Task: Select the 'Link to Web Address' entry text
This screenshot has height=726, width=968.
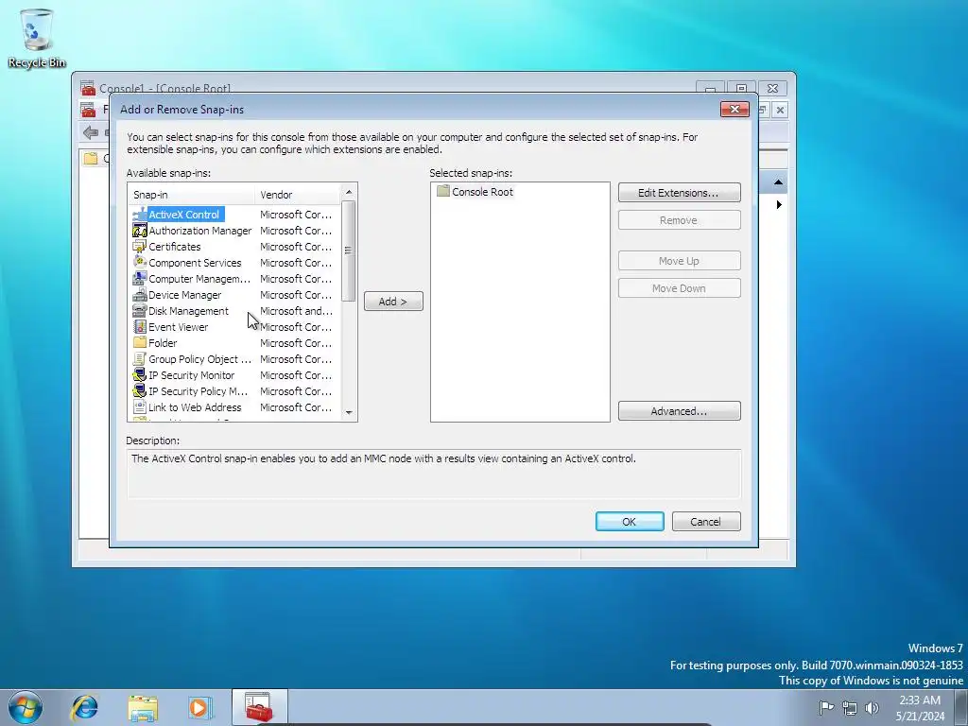Action: [195, 406]
